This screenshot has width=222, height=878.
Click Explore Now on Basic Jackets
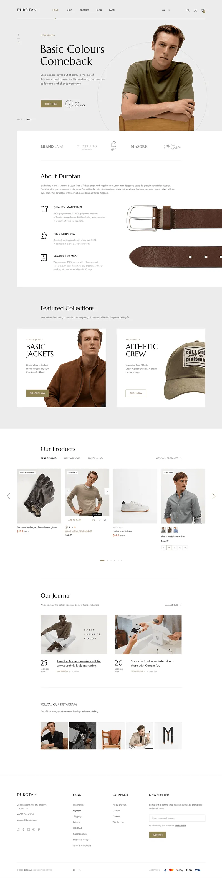pyautogui.click(x=37, y=393)
